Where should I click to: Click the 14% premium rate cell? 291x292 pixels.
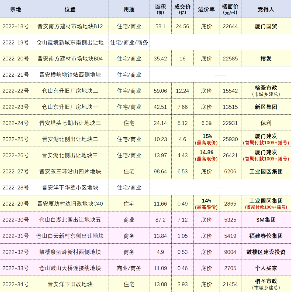click(x=206, y=203)
